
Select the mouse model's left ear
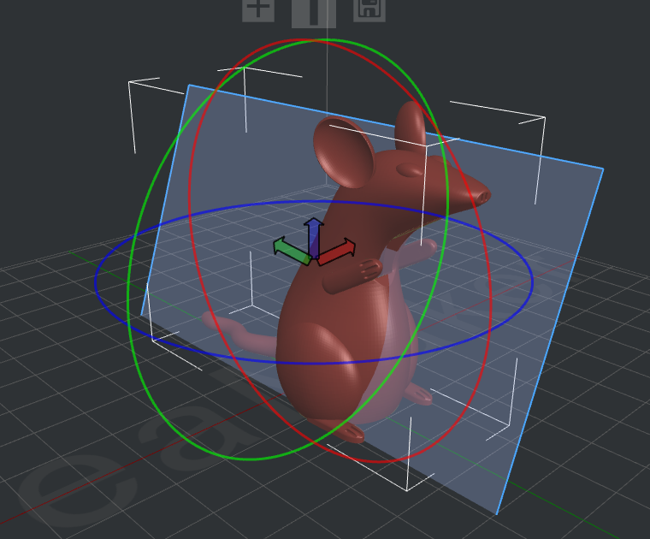pyautogui.click(x=342, y=154)
